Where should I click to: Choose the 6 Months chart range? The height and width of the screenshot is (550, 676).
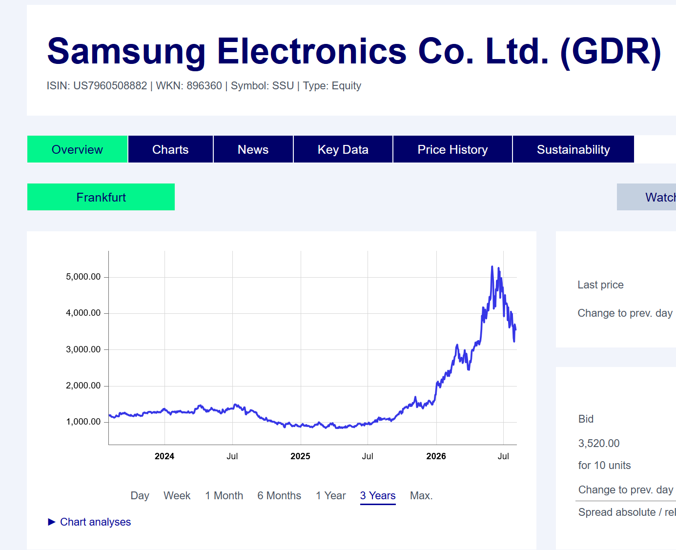[279, 496]
